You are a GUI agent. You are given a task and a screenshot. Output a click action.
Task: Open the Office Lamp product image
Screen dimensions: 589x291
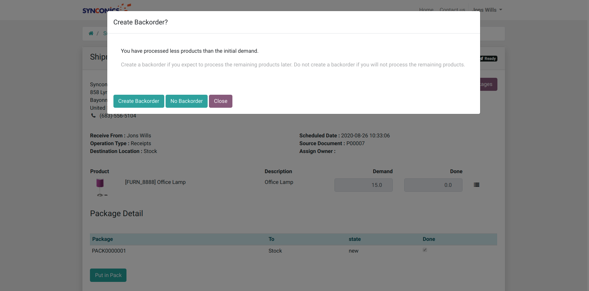[x=100, y=187]
